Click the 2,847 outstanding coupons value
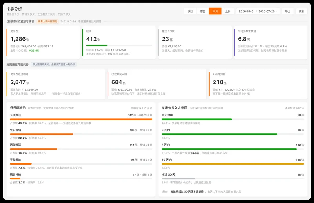 [x=20, y=82]
